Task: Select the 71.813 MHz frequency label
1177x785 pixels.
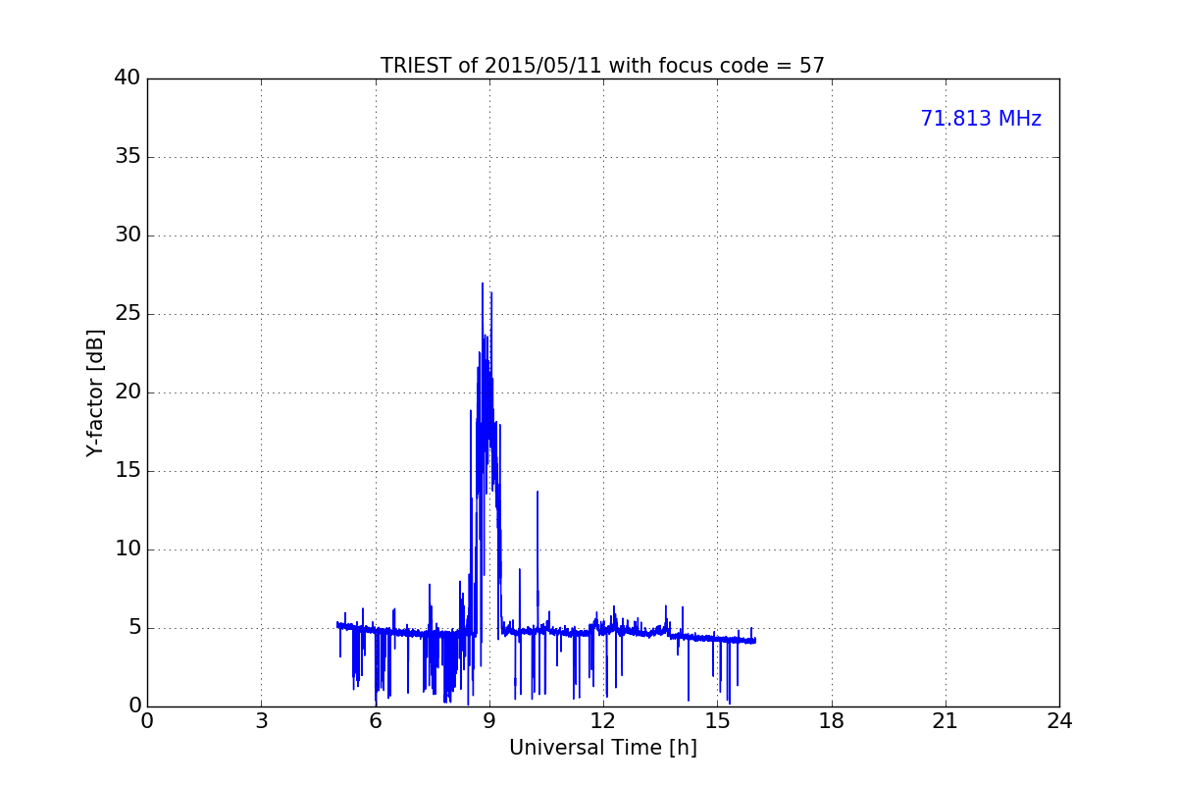Action: [981, 119]
